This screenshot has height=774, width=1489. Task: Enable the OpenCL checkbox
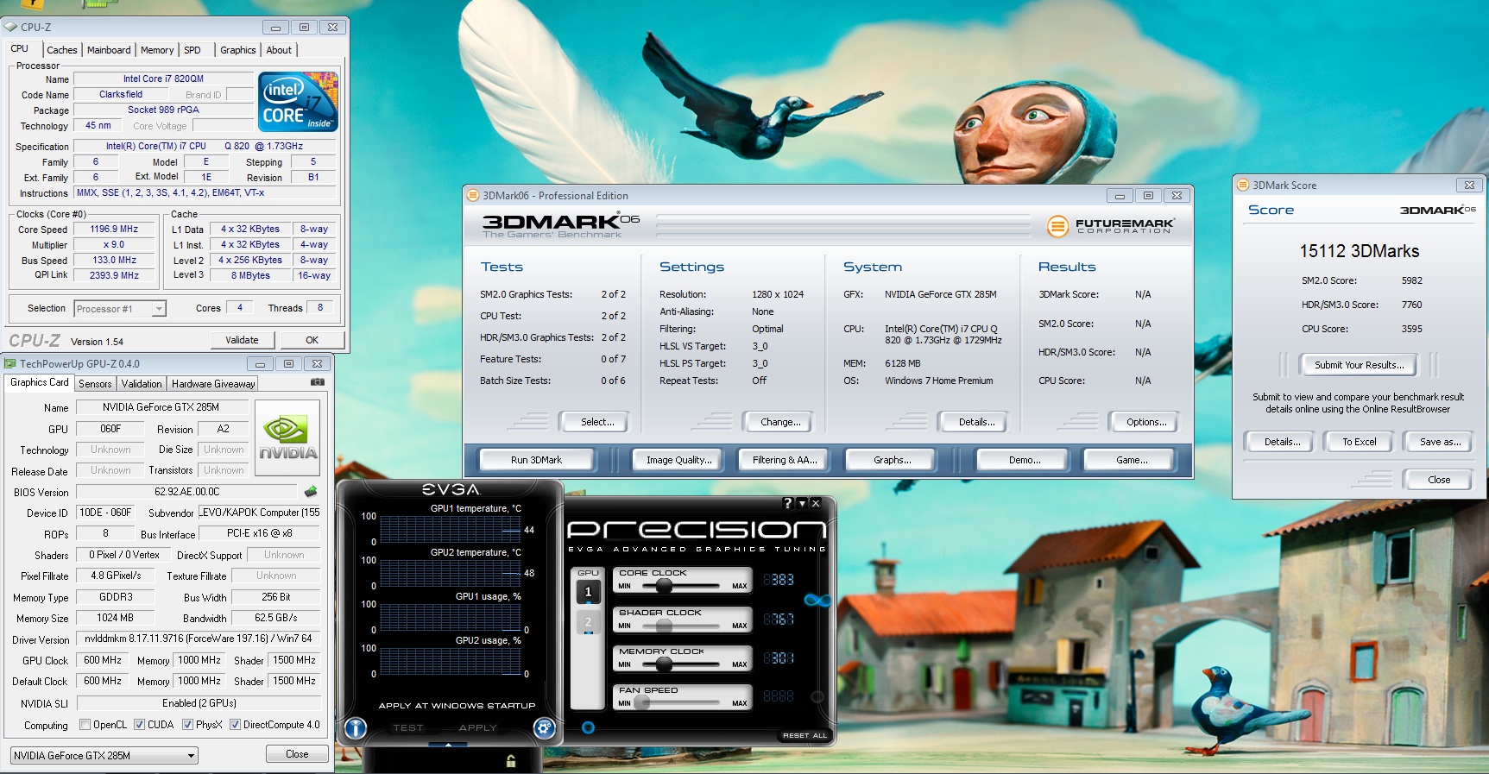85,725
